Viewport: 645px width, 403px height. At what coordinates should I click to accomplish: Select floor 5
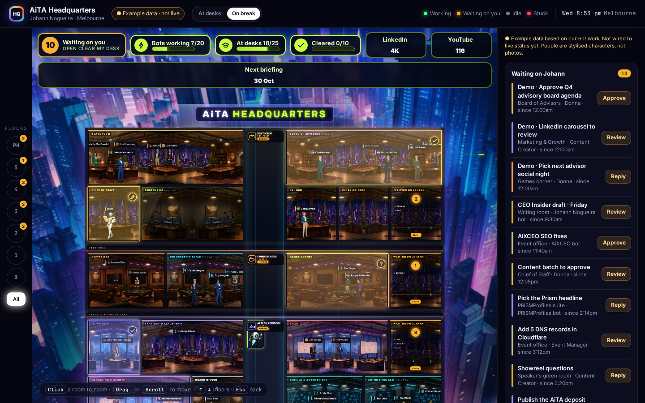click(16, 167)
